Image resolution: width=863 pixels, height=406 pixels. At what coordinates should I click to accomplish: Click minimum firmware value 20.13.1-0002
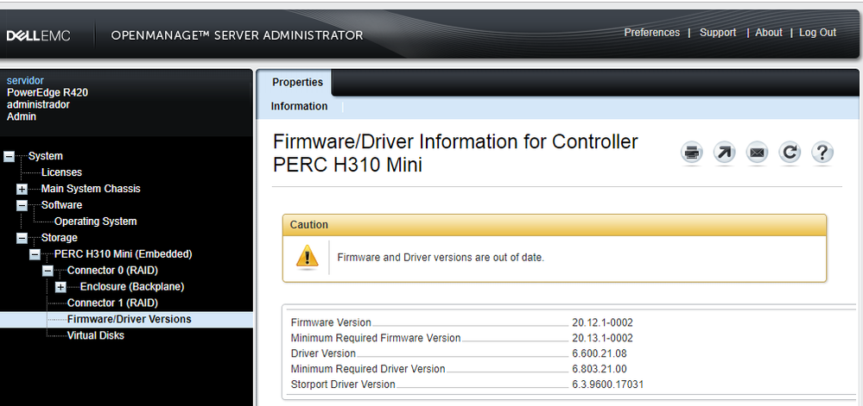tap(602, 338)
